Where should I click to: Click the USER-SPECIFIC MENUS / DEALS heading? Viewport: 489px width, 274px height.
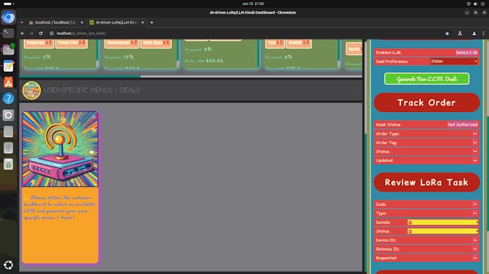pos(92,90)
